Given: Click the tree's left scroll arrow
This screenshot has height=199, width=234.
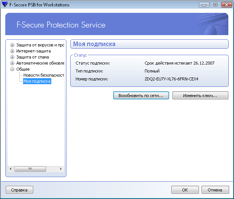Looking at the screenshot, I should click(x=11, y=169).
